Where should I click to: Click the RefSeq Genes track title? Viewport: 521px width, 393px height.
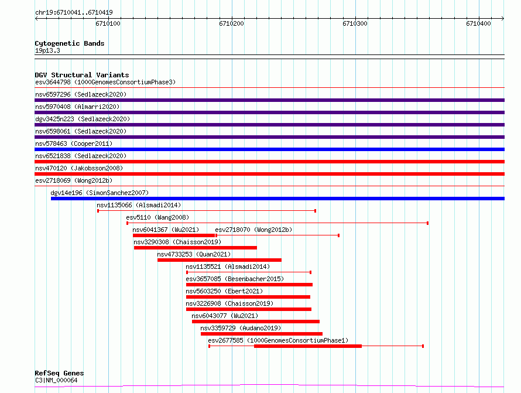pos(59,373)
